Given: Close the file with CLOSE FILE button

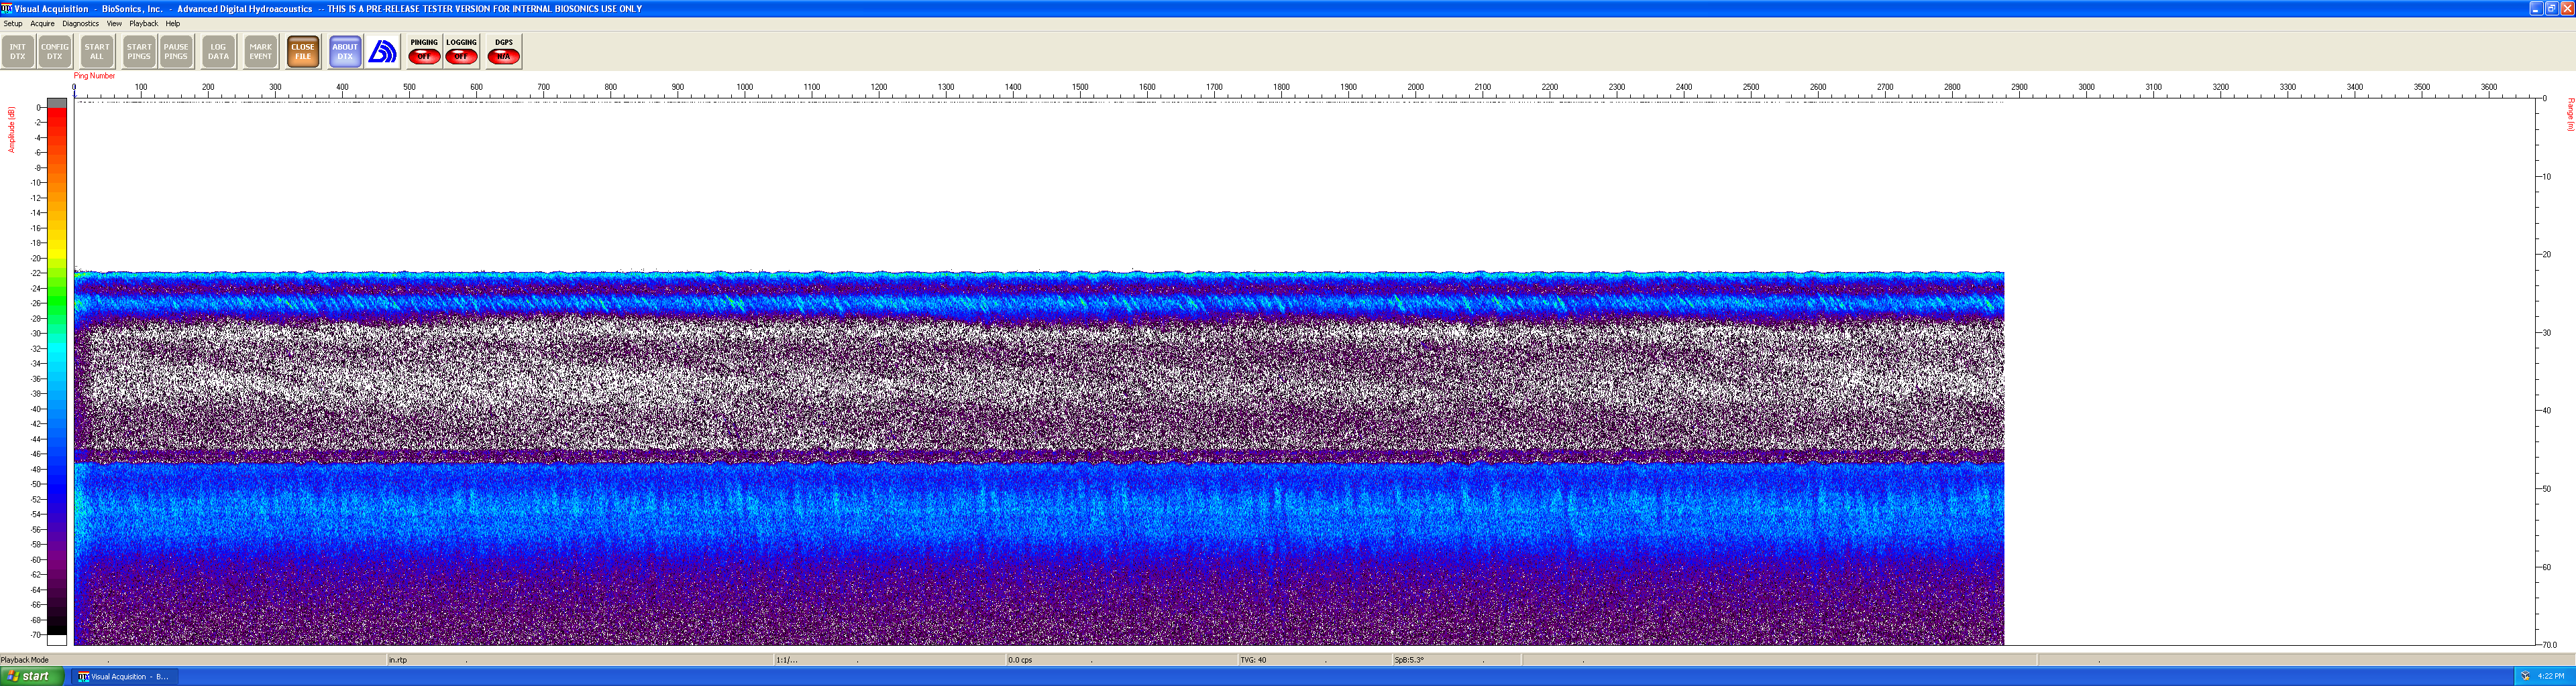Looking at the screenshot, I should tap(303, 52).
